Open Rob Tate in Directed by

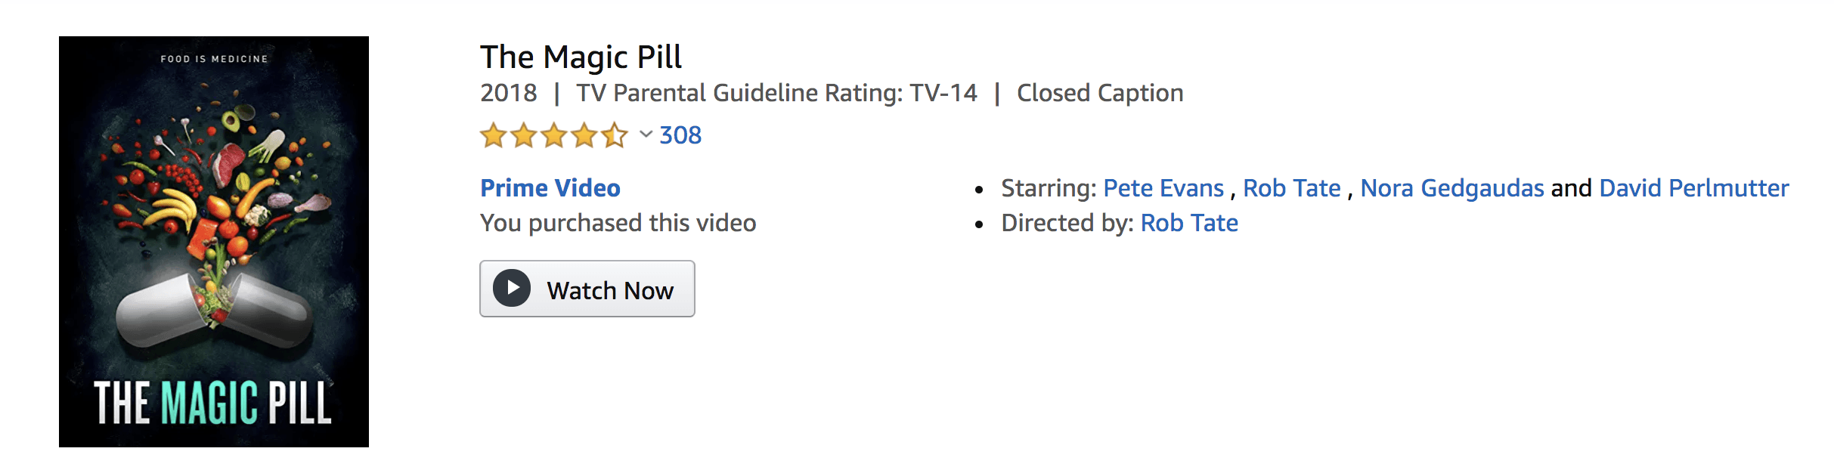[1189, 223]
